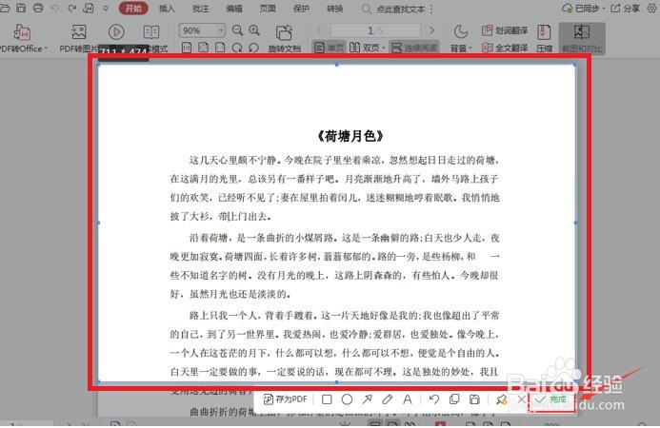Click the zoom out magnifier
The height and width of the screenshot is (428, 660).
coord(237,30)
